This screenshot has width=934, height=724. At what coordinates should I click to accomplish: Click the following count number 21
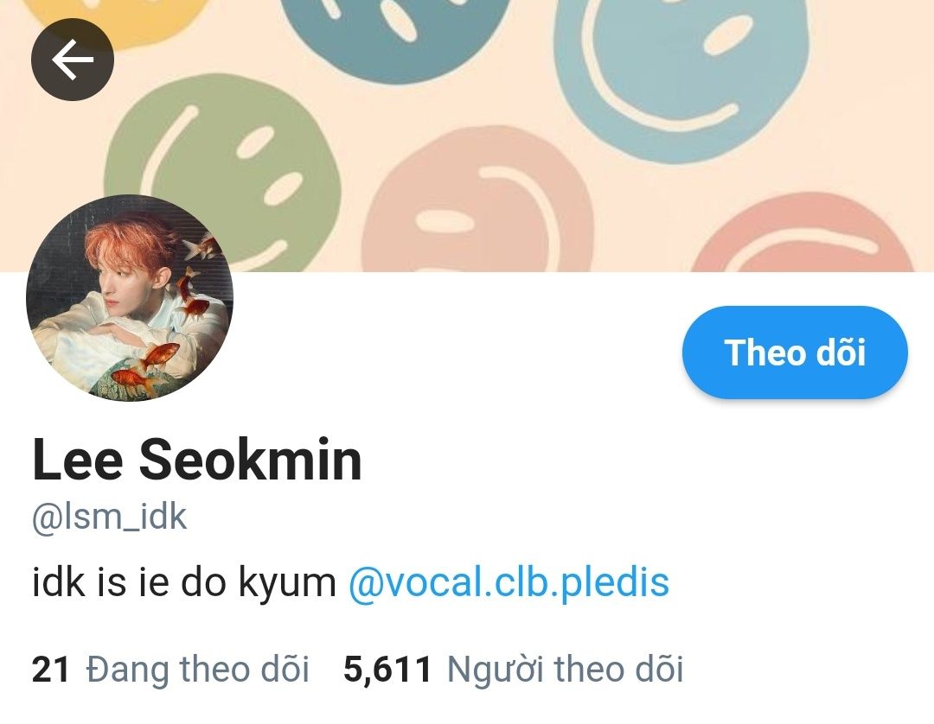(x=51, y=670)
